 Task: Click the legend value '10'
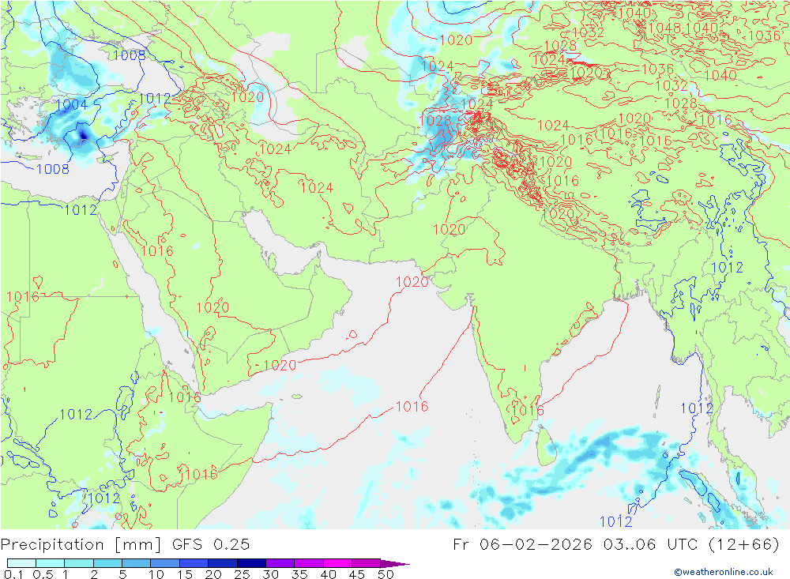coord(156,574)
